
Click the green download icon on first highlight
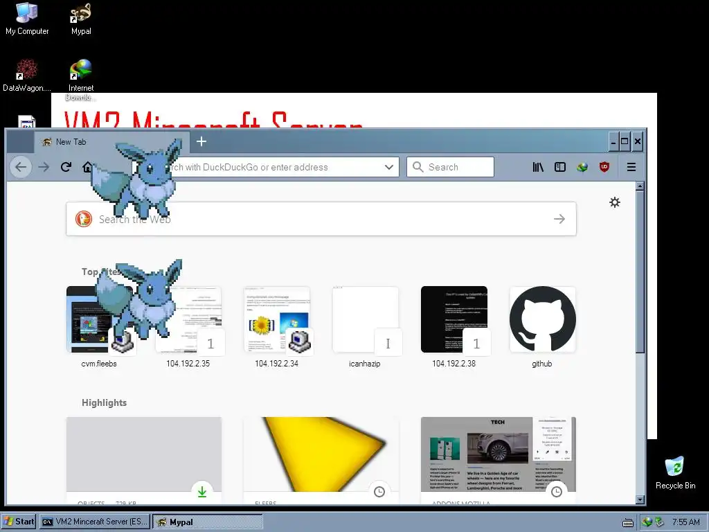pos(202,492)
